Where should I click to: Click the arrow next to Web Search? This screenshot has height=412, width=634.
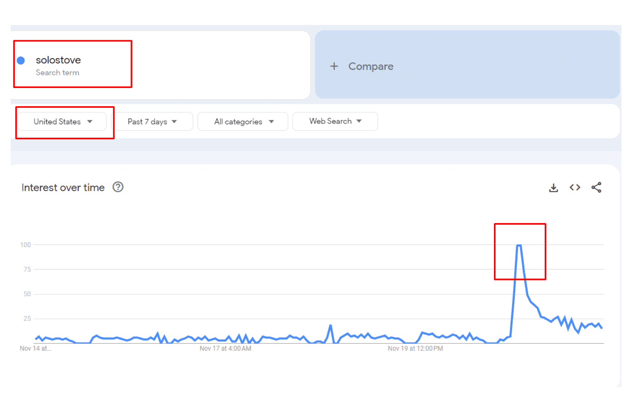(359, 121)
